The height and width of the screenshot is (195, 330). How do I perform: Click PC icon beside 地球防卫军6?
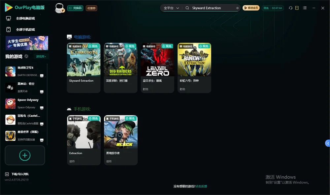[x=42, y=76]
